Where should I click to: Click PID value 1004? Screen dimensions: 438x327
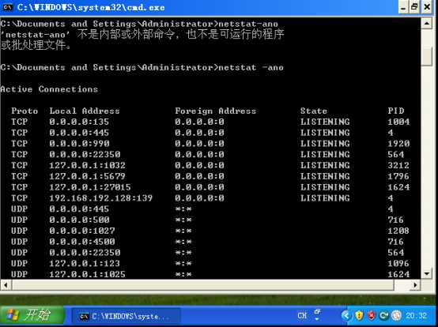pyautogui.click(x=398, y=122)
